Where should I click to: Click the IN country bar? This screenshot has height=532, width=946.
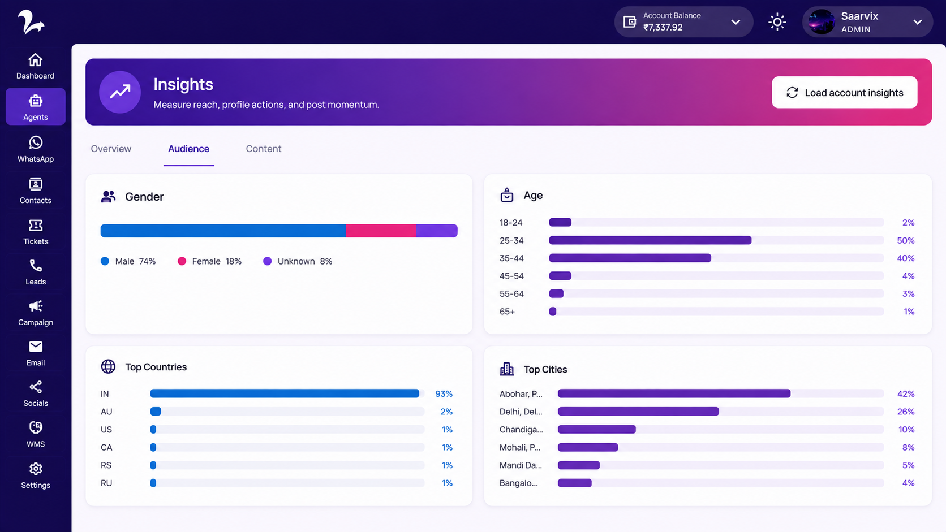[x=285, y=393]
